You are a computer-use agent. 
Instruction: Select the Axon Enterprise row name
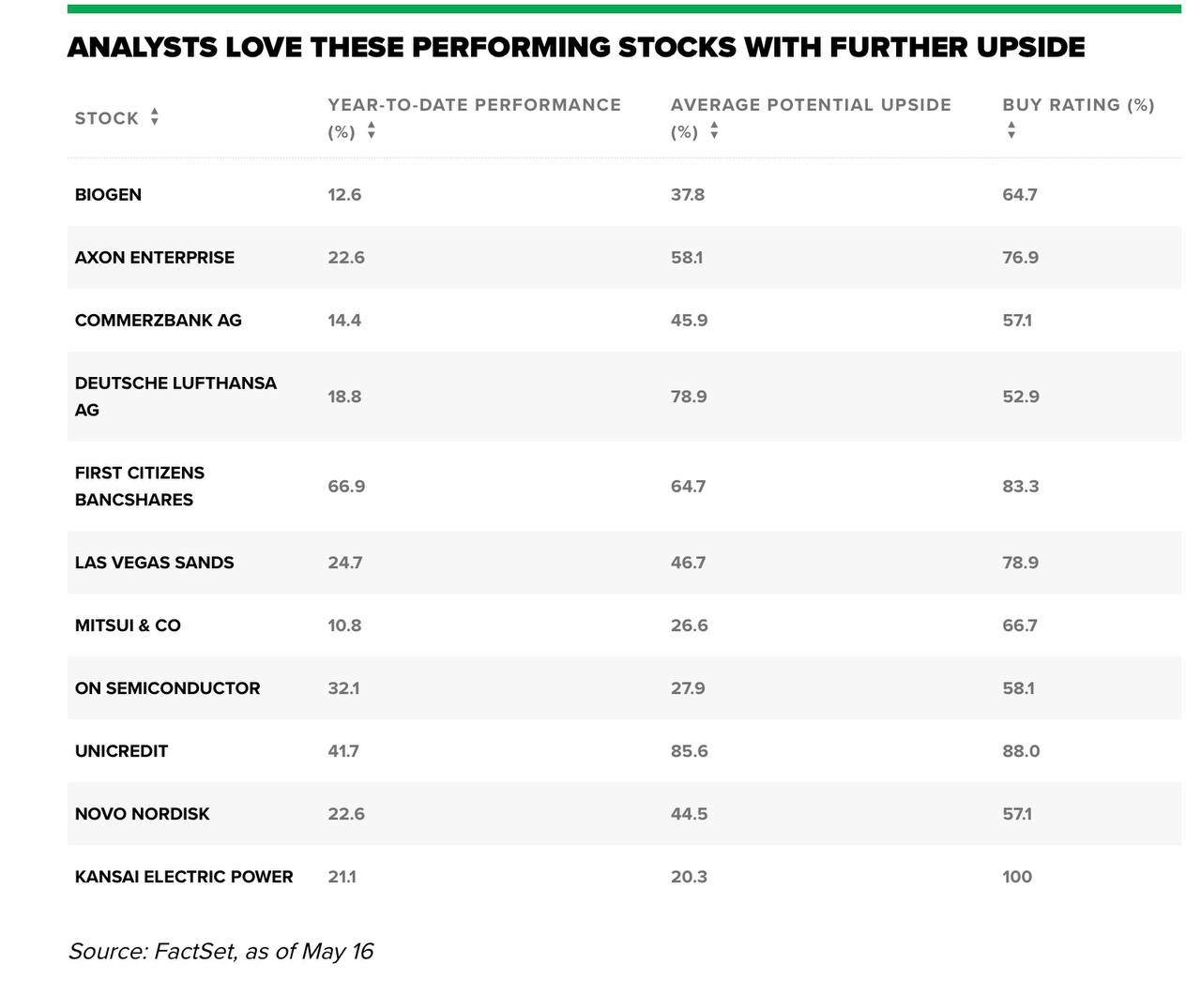coord(155,258)
